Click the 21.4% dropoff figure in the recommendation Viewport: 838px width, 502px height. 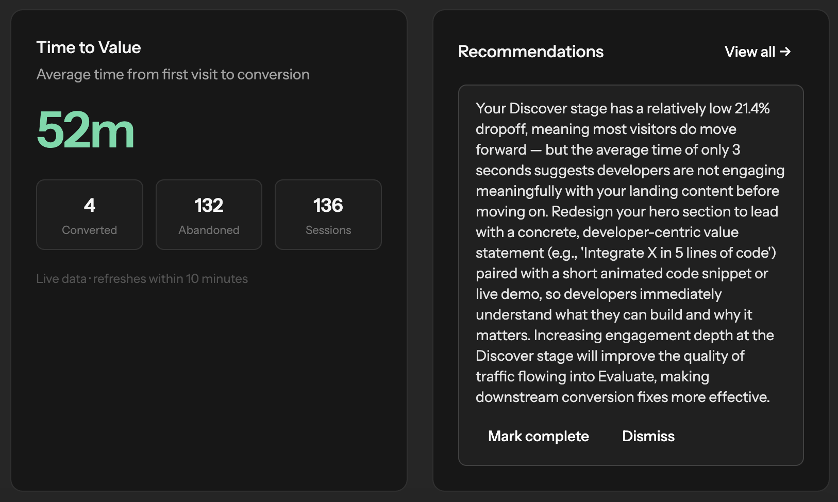click(752, 108)
